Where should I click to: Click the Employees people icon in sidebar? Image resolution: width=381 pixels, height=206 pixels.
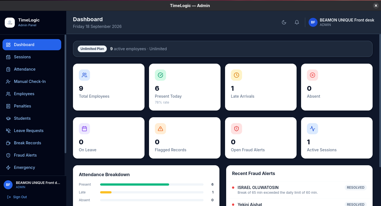click(8, 94)
